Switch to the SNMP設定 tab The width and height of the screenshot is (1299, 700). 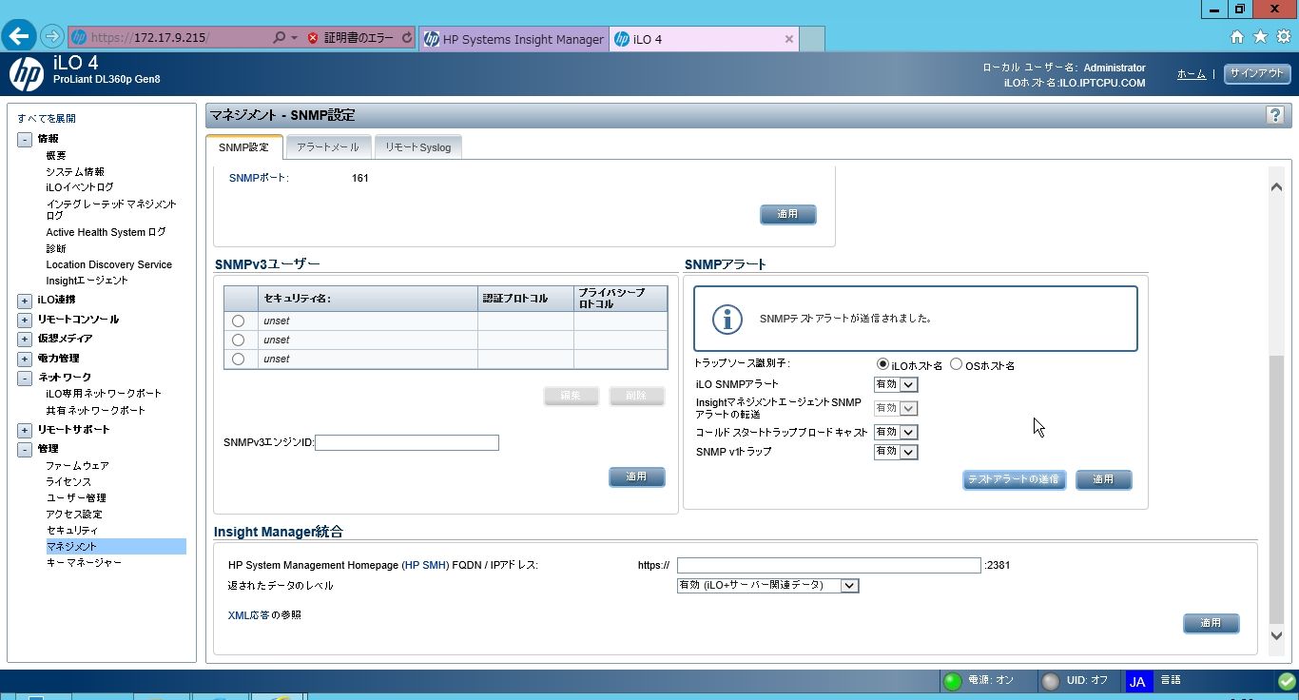[x=244, y=147]
